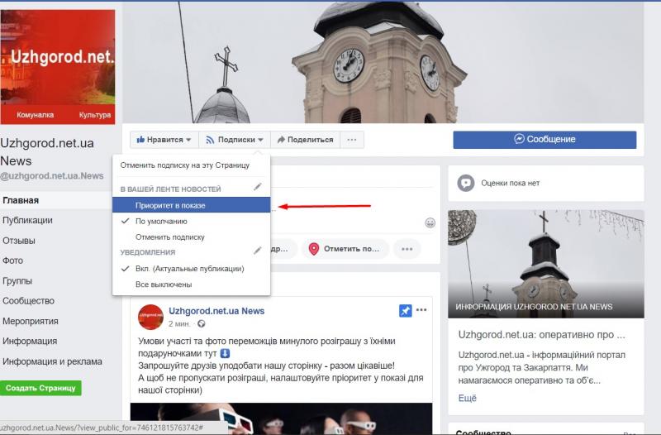Click pencil icon beside 'Уведомления' section
661x435 pixels.
pyautogui.click(x=258, y=251)
